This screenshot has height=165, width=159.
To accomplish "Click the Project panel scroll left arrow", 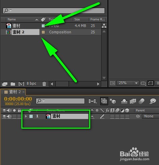I will 52,84.
